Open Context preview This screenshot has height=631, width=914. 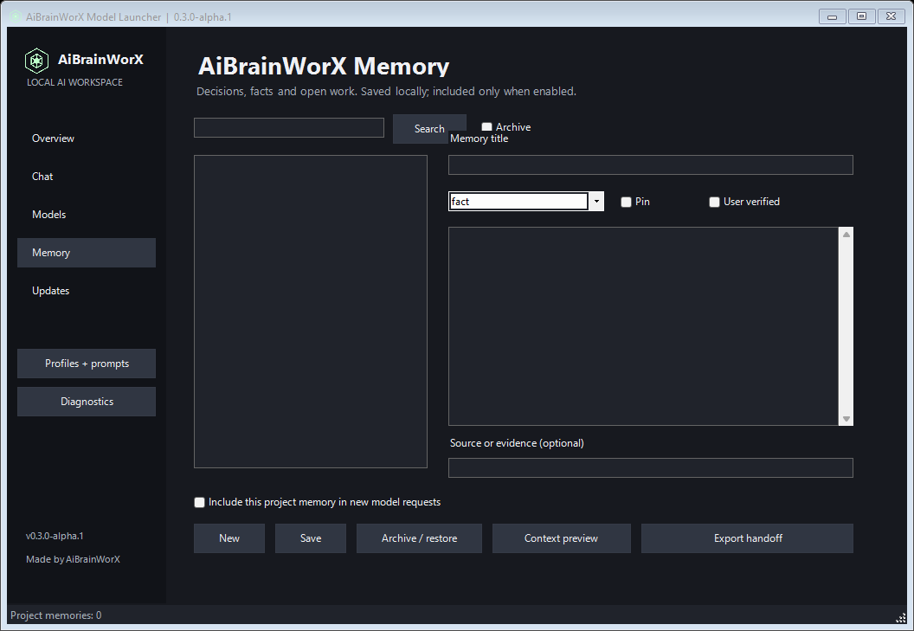point(562,538)
